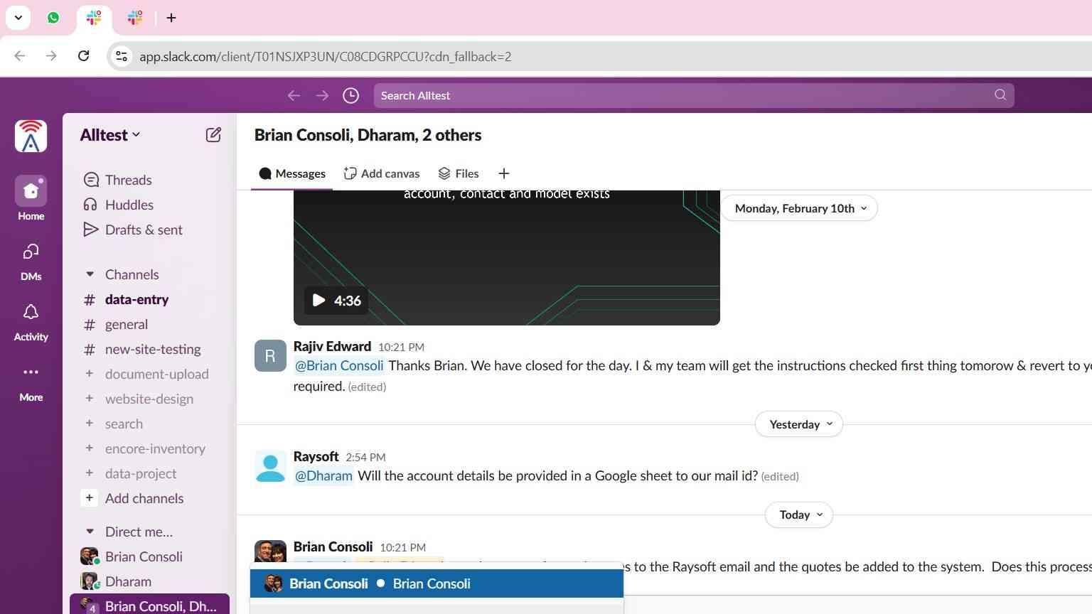
Task: Open the Alltest workspace logo
Action: click(x=31, y=136)
